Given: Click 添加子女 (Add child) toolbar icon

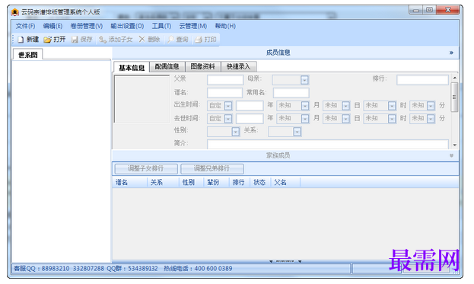Looking at the screenshot, I should 103,40.
